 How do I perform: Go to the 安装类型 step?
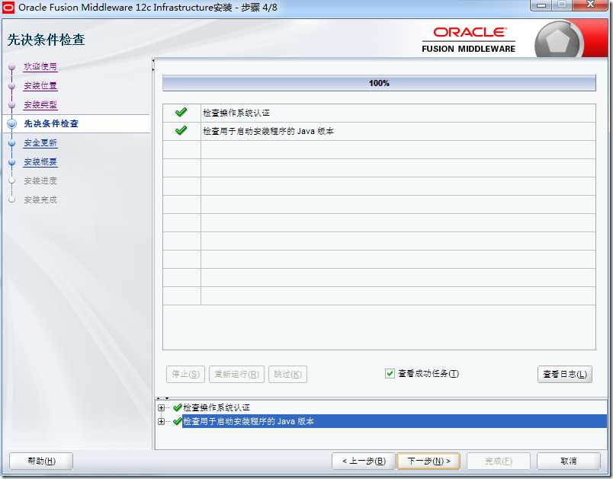click(x=40, y=104)
